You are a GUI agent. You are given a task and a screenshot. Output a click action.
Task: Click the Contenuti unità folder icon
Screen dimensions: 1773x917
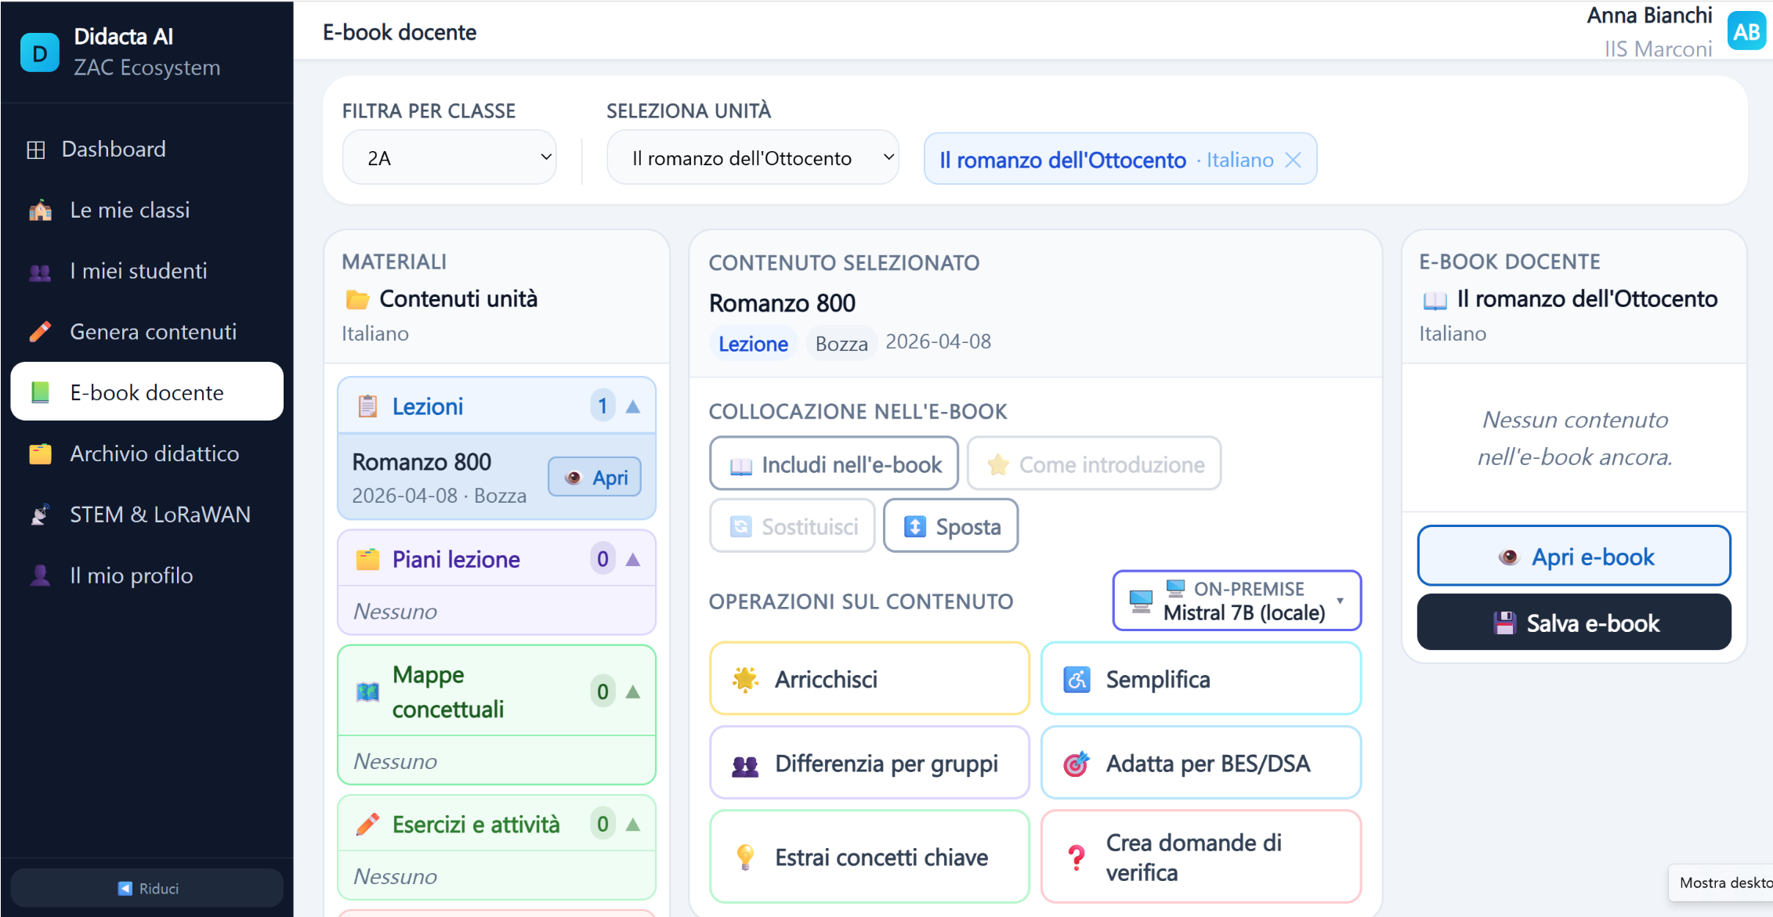(x=357, y=299)
